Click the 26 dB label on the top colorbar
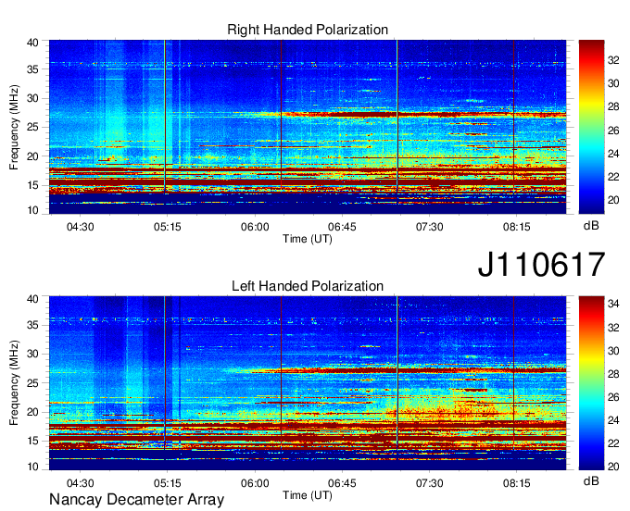 pos(613,131)
